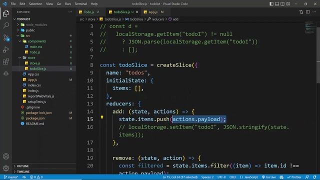The height and width of the screenshot is (180, 320).
Task: Expand the public folder
Action: pos(30,30)
